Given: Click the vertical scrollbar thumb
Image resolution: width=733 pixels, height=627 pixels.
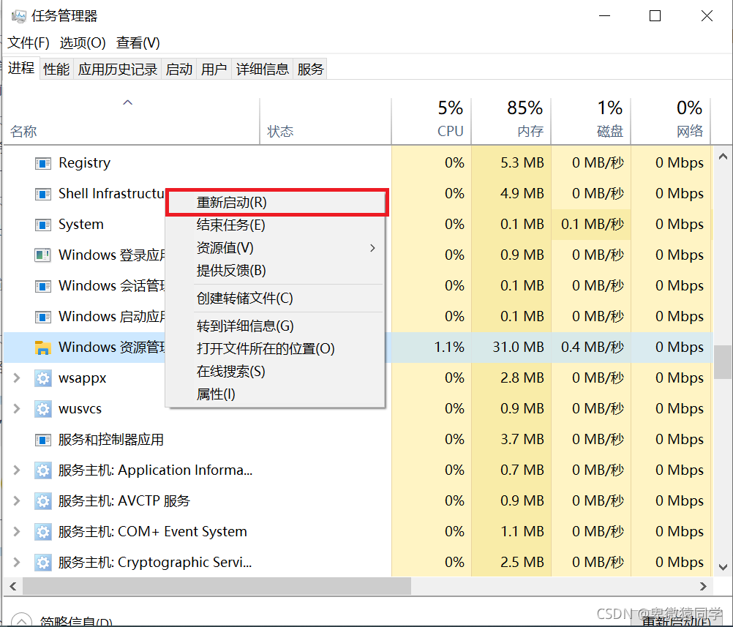Looking at the screenshot, I should click(723, 362).
